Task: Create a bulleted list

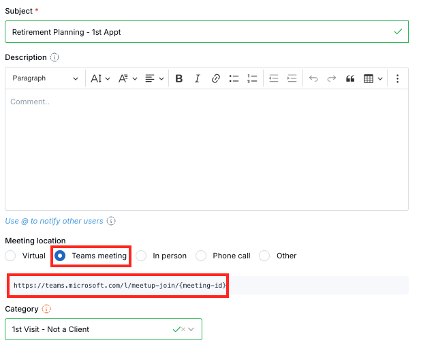Action: tap(234, 78)
